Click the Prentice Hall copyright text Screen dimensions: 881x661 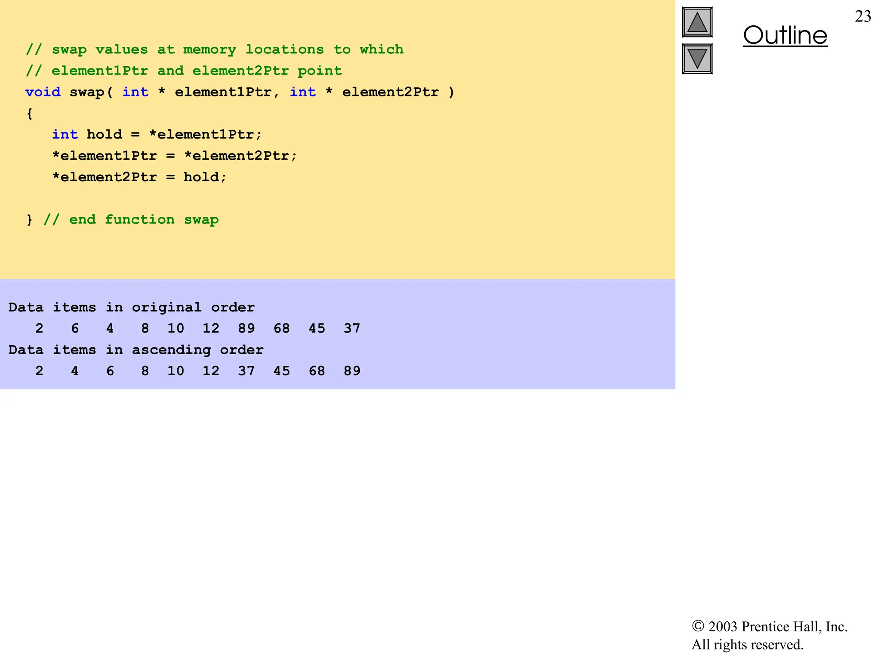pos(769,627)
